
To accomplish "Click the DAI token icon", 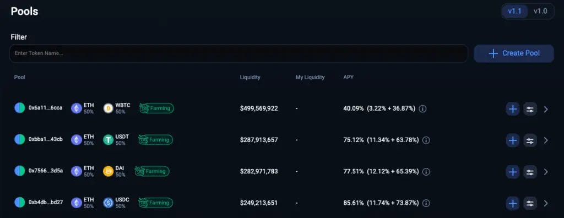I will 109,172.
